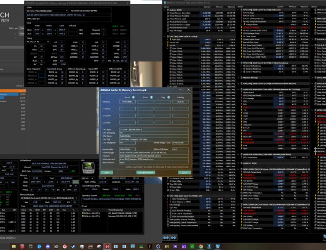This screenshot has width=326, height=250.
Task: Click the WD_BLACK SN850X drive row
Action: point(112,213)
